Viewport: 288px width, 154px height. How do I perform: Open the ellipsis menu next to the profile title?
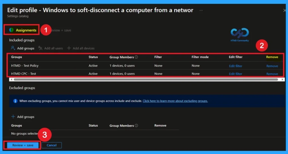(x=201, y=10)
